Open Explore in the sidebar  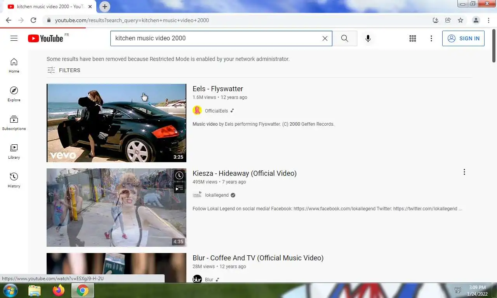(x=14, y=94)
